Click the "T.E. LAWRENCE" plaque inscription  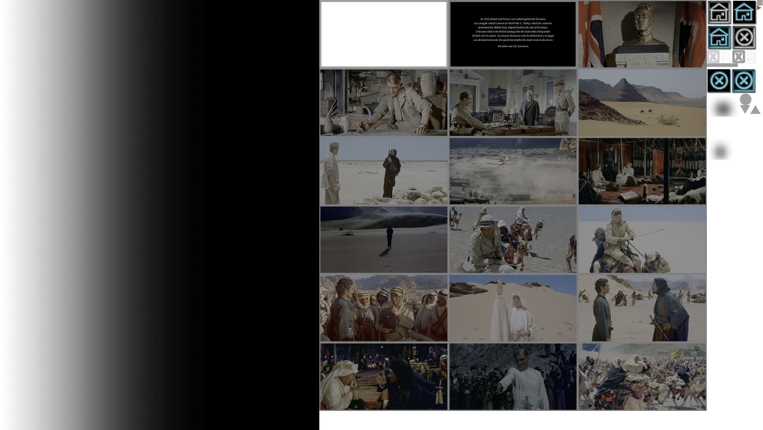tap(642, 57)
